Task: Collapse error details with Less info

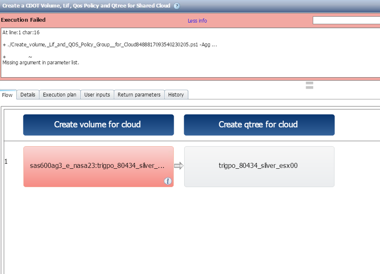Action: [x=197, y=20]
